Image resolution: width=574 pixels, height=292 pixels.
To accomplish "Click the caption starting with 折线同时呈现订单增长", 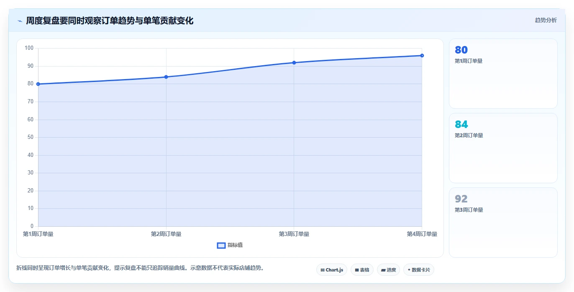I will [140, 268].
